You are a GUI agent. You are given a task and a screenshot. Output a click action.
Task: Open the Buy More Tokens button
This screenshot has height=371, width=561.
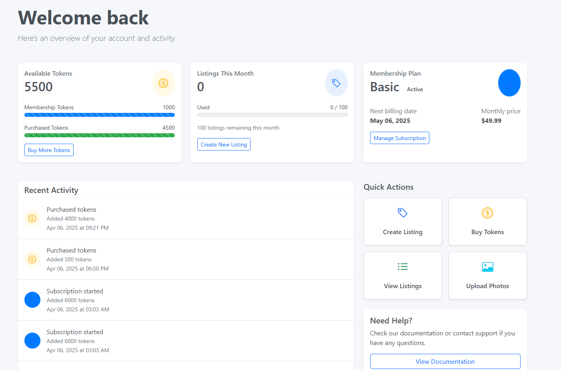[x=49, y=150]
